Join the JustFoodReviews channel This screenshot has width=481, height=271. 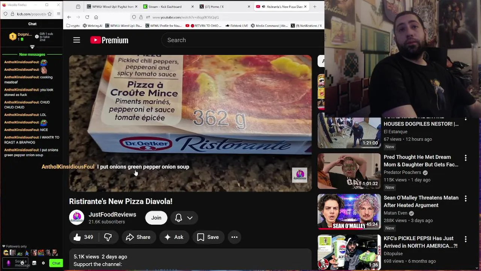pyautogui.click(x=156, y=218)
